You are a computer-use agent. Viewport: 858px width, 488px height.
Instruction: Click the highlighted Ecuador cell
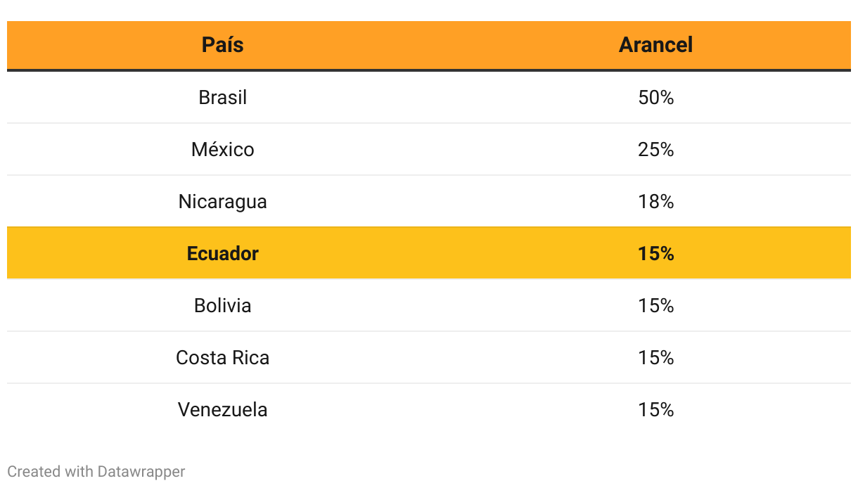coord(223,253)
